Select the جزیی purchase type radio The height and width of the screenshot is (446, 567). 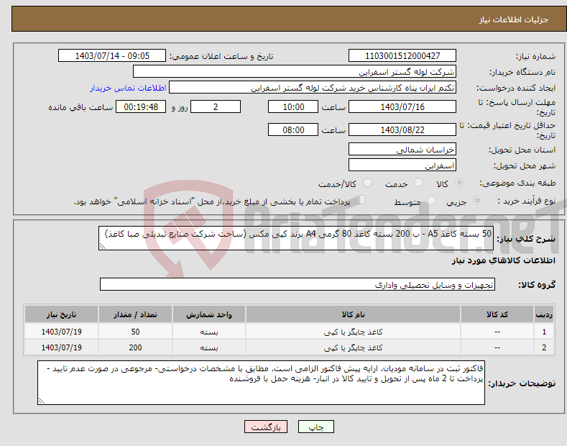(477, 200)
